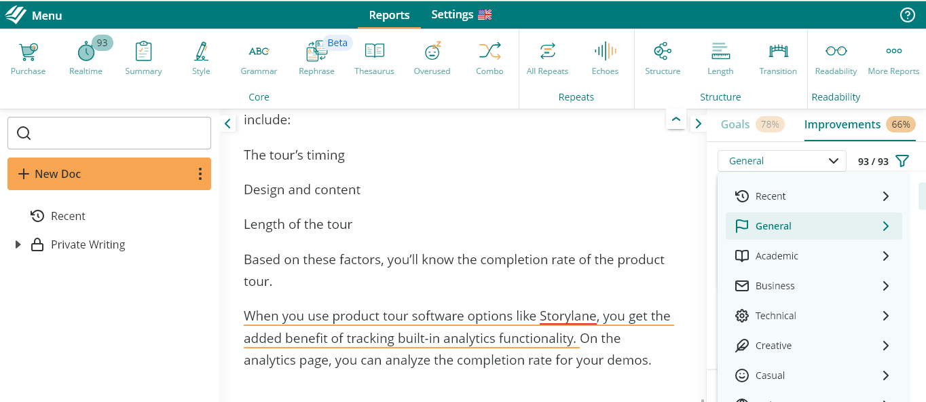Collapse the reports toolbar upward
Viewport: 926px width, 402px height.
(x=675, y=119)
